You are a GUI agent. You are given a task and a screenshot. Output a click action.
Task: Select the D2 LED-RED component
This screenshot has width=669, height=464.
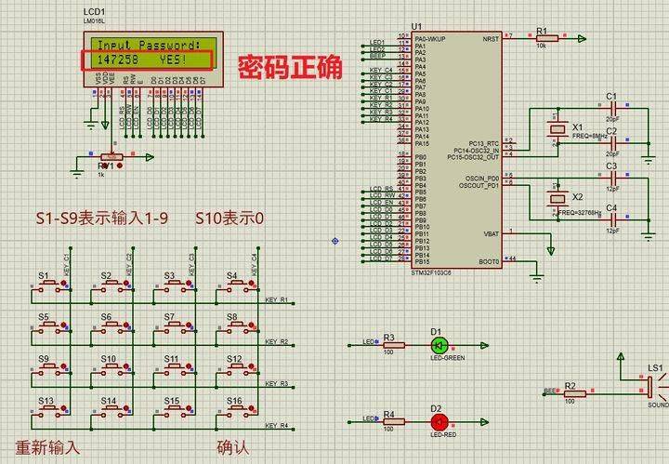[x=439, y=422]
